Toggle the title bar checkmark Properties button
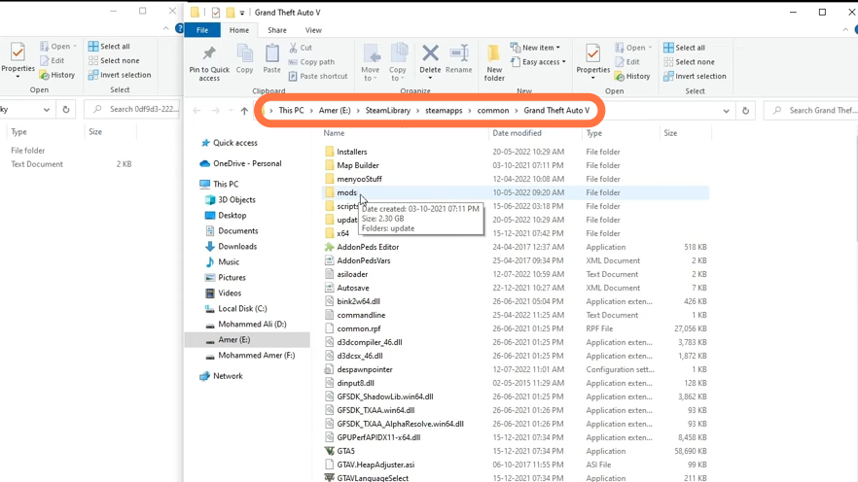858x482 pixels. (216, 12)
